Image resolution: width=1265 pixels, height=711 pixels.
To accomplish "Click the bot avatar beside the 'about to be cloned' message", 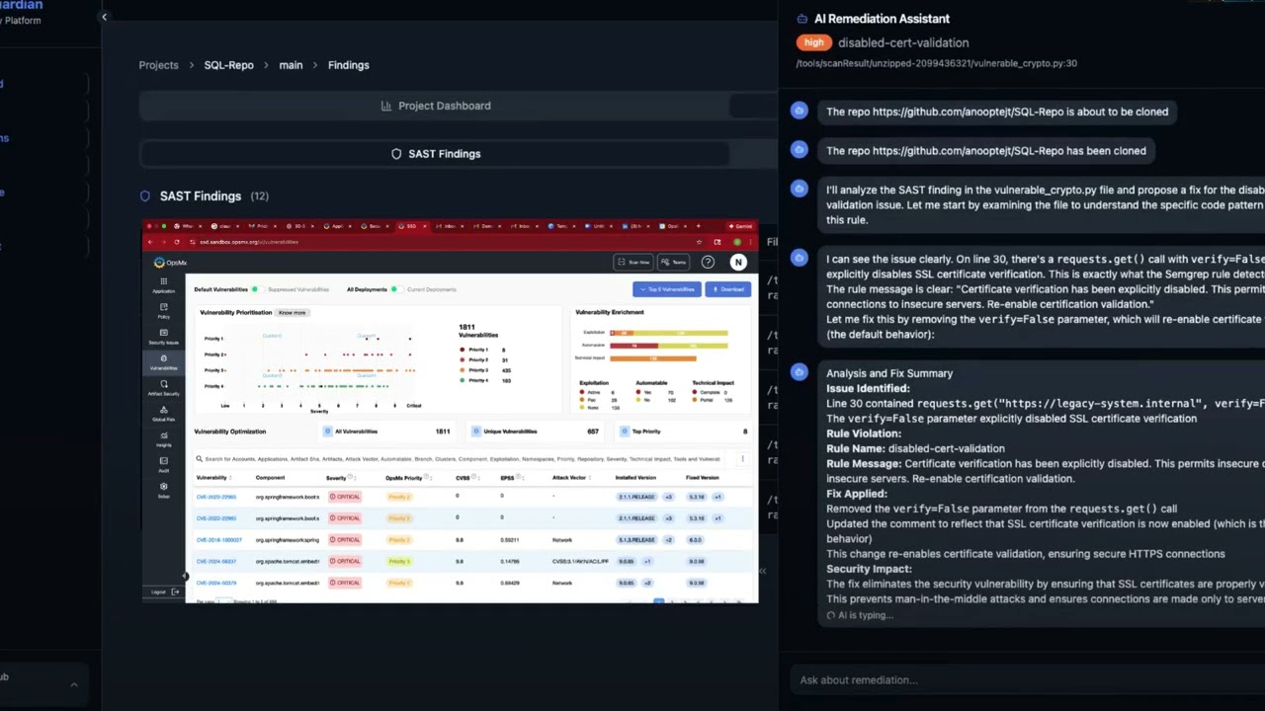I will point(800,111).
